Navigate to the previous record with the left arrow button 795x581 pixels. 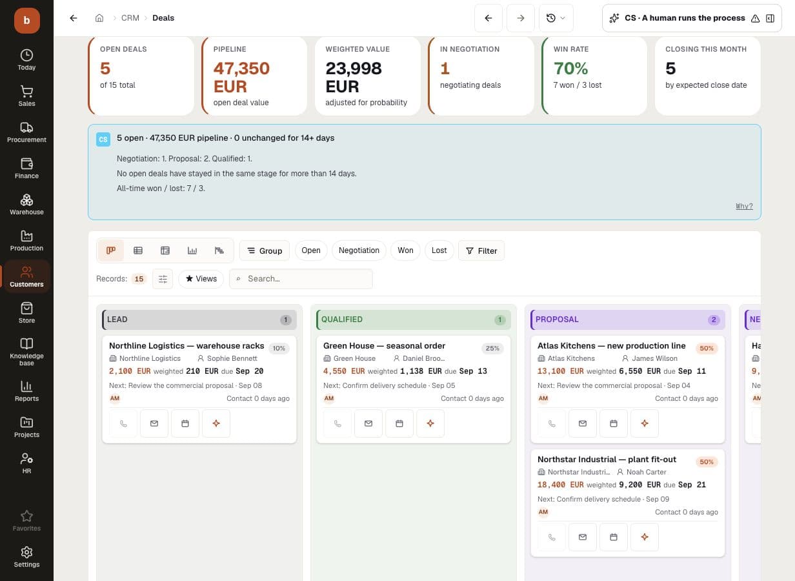(488, 18)
